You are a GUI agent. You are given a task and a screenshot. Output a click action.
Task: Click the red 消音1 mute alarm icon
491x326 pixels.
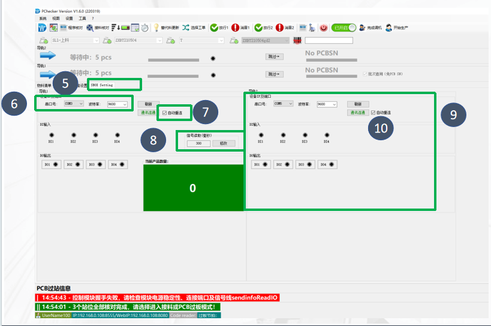235,28
